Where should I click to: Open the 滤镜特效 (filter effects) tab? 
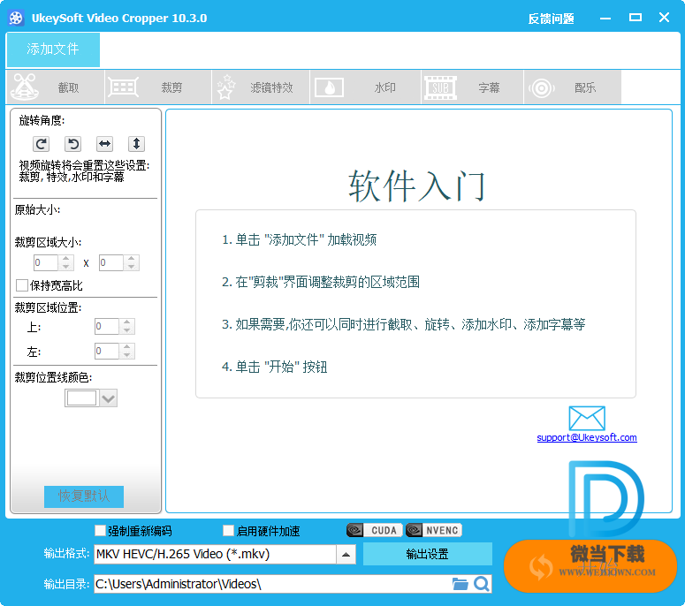click(x=261, y=87)
